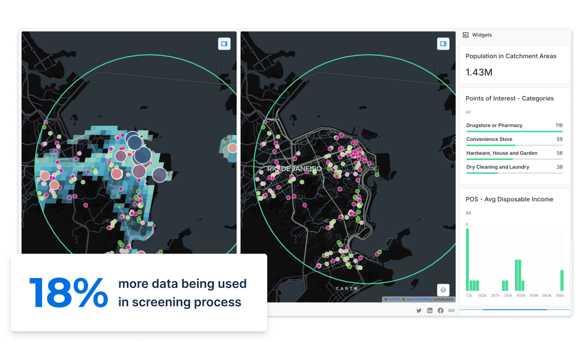Click the split-view icon on the left map
Viewport: 579px width, 345px height.
[x=224, y=43]
